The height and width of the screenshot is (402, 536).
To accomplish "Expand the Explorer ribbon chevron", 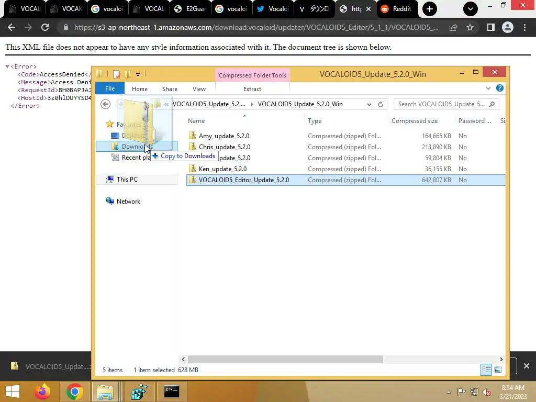I will coord(488,88).
